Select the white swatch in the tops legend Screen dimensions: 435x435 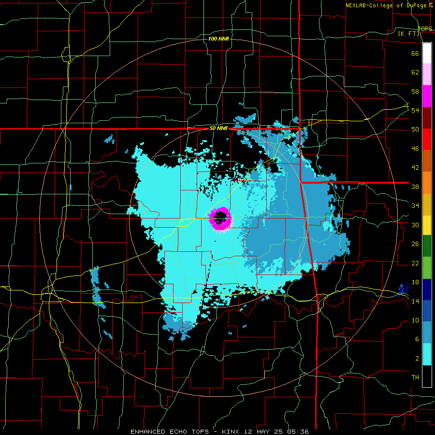[x=427, y=53]
